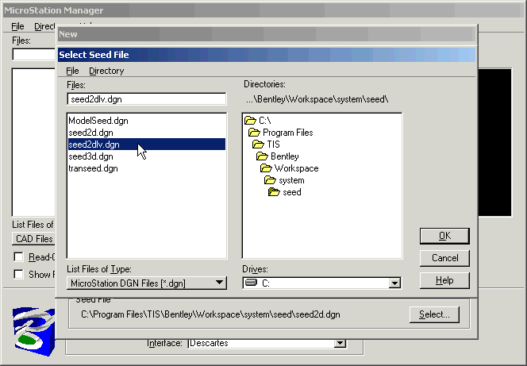
Task: Toggle the Read-Only checkbox in MicroStation Manager
Action: pyautogui.click(x=18, y=257)
